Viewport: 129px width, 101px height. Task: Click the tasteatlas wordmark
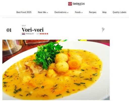point(79,4)
